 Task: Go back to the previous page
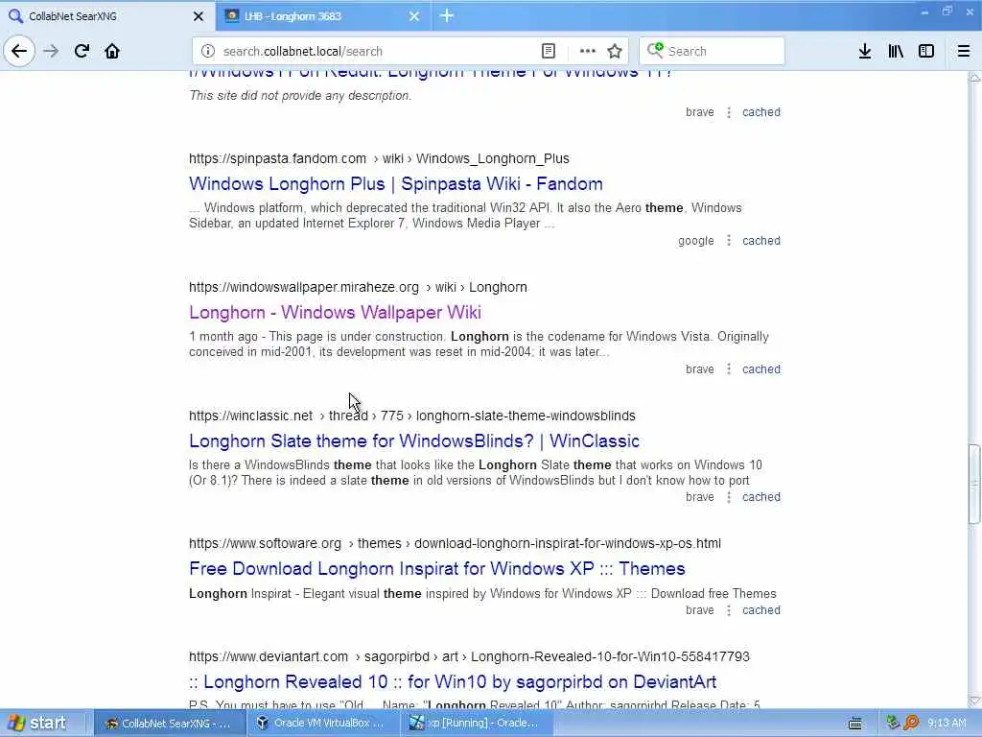pos(19,51)
